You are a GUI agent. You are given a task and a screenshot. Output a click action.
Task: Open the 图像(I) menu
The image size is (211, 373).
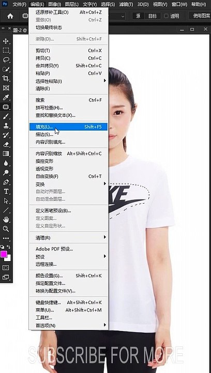55,4
